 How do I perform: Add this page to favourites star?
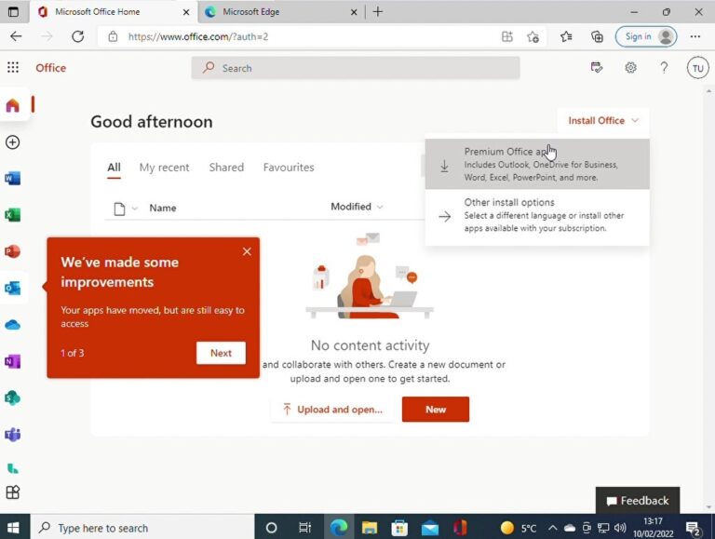[533, 36]
